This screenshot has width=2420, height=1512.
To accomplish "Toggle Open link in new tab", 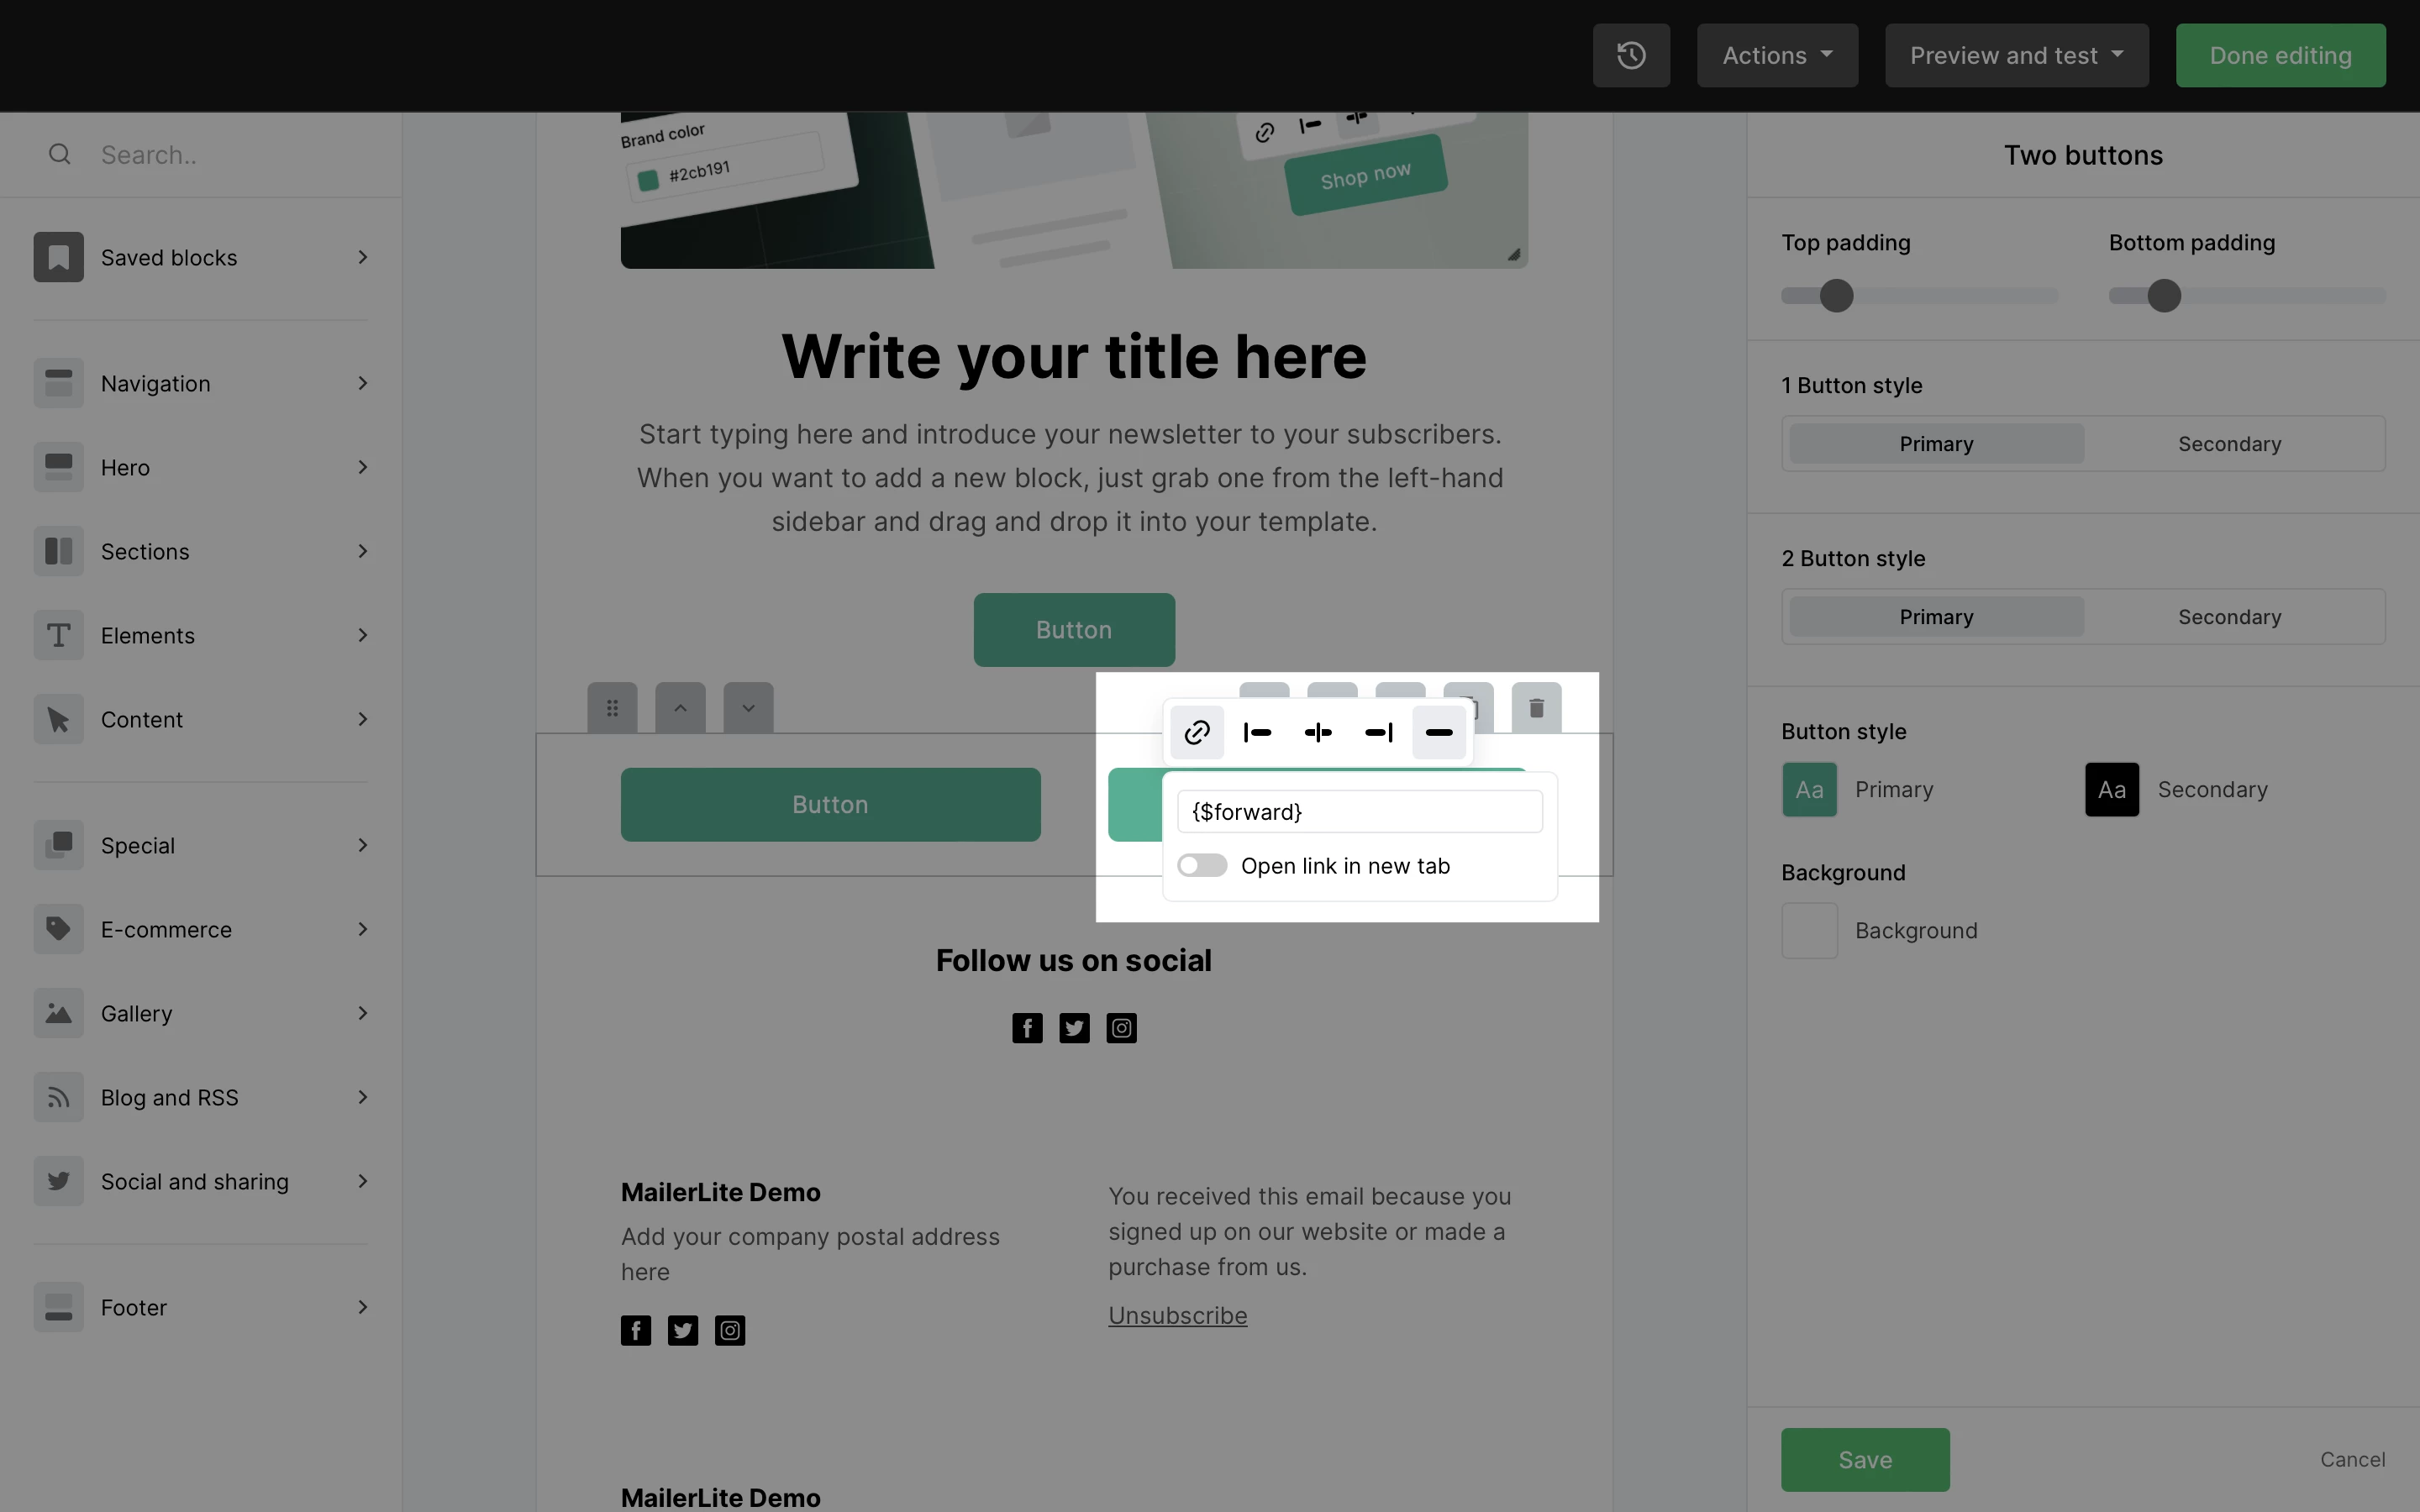I will pos(1202,865).
